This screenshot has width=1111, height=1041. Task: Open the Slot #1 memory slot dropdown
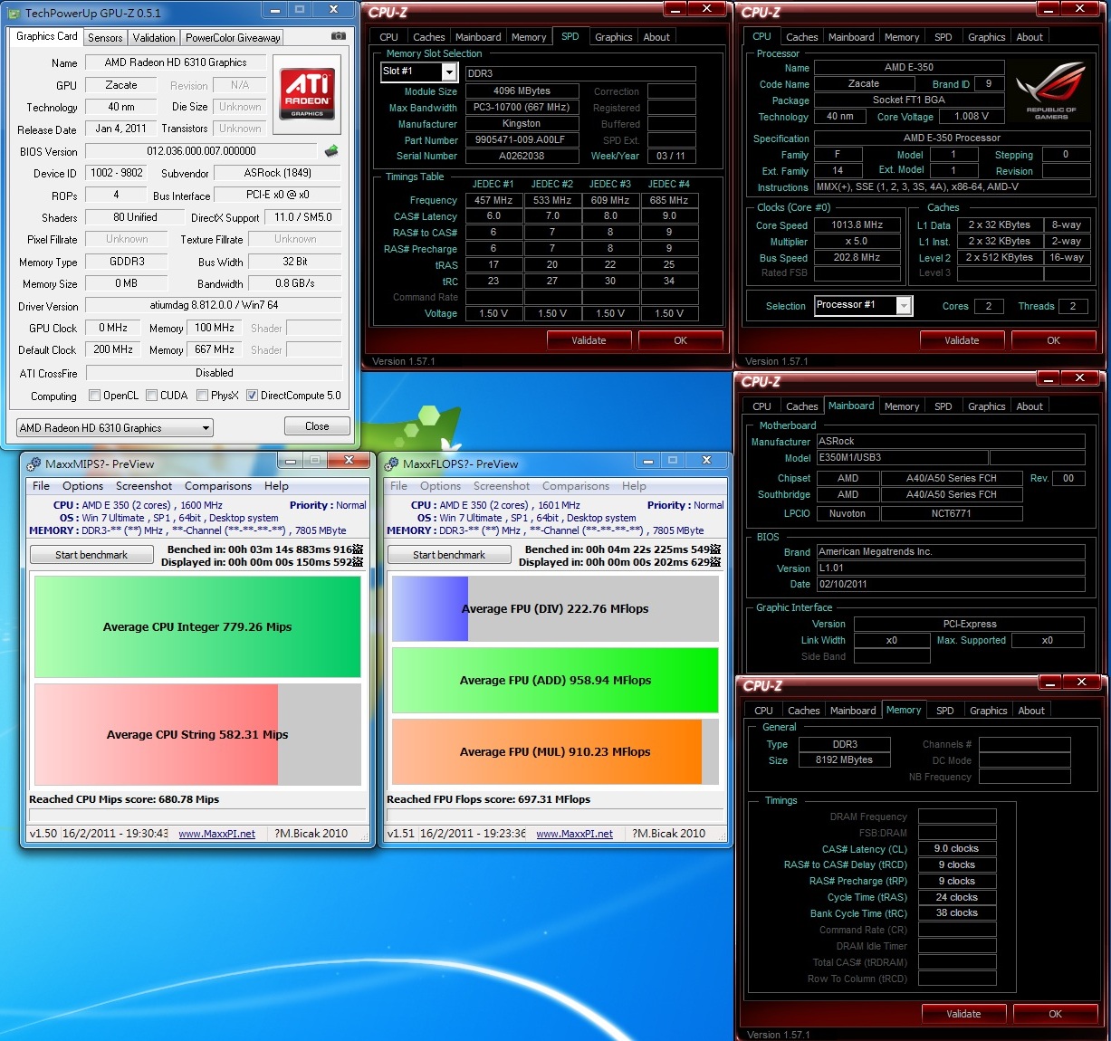point(418,72)
